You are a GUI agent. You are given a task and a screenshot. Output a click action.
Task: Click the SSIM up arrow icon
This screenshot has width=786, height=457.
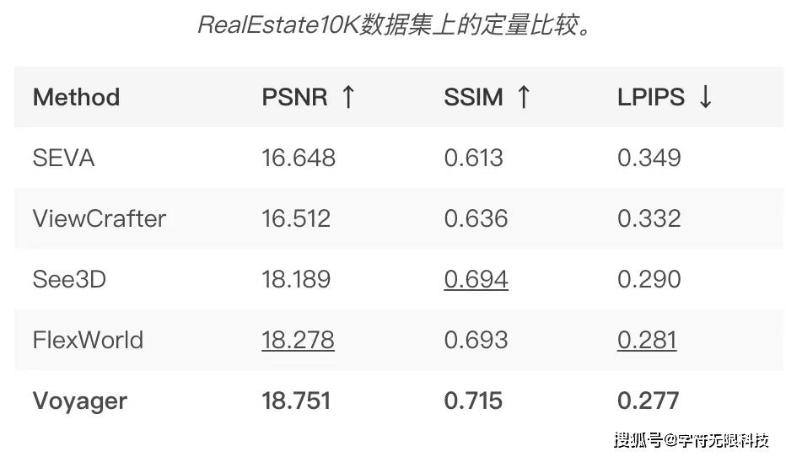point(524,97)
